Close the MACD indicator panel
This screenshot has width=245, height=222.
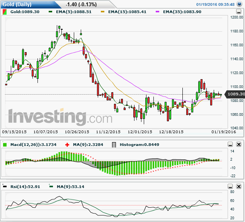coord(239,144)
